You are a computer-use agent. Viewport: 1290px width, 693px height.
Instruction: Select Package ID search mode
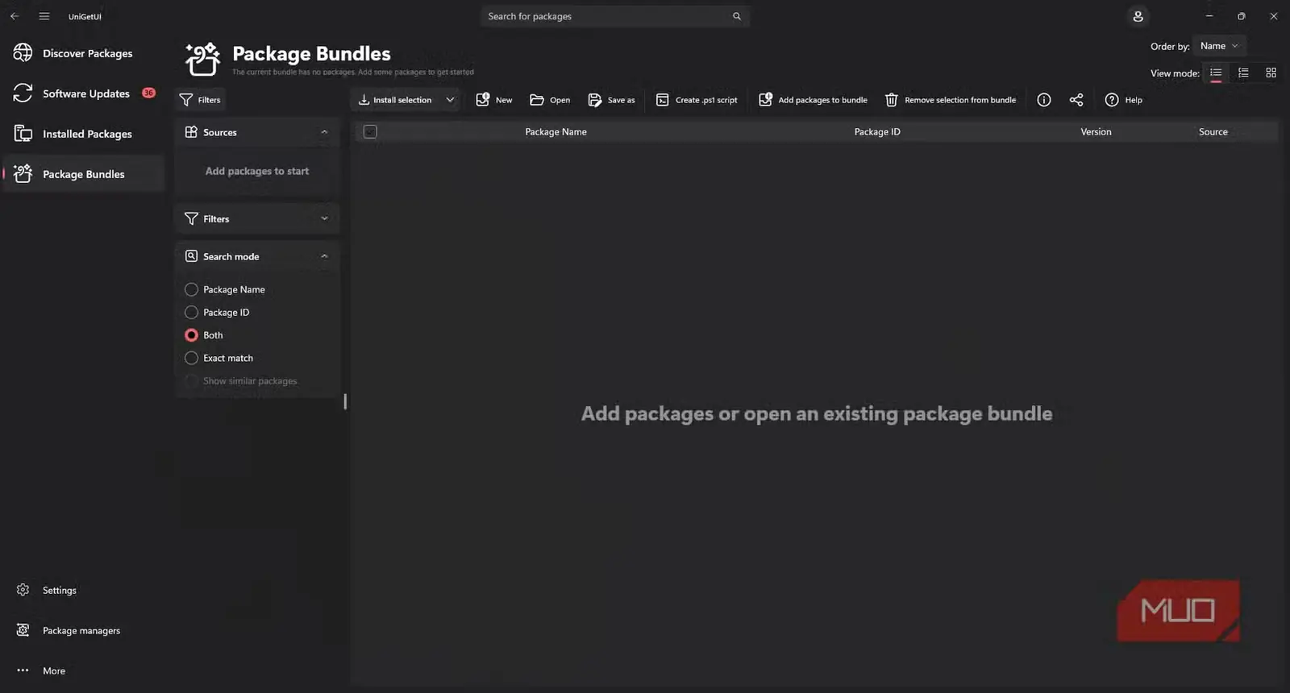217,312
